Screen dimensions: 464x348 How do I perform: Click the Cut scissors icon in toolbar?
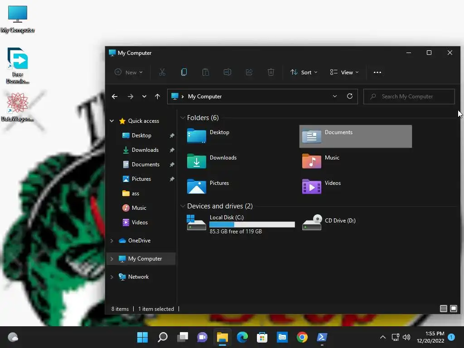pos(162,72)
